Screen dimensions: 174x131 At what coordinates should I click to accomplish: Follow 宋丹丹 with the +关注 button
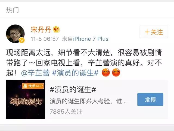[x=154, y=32]
